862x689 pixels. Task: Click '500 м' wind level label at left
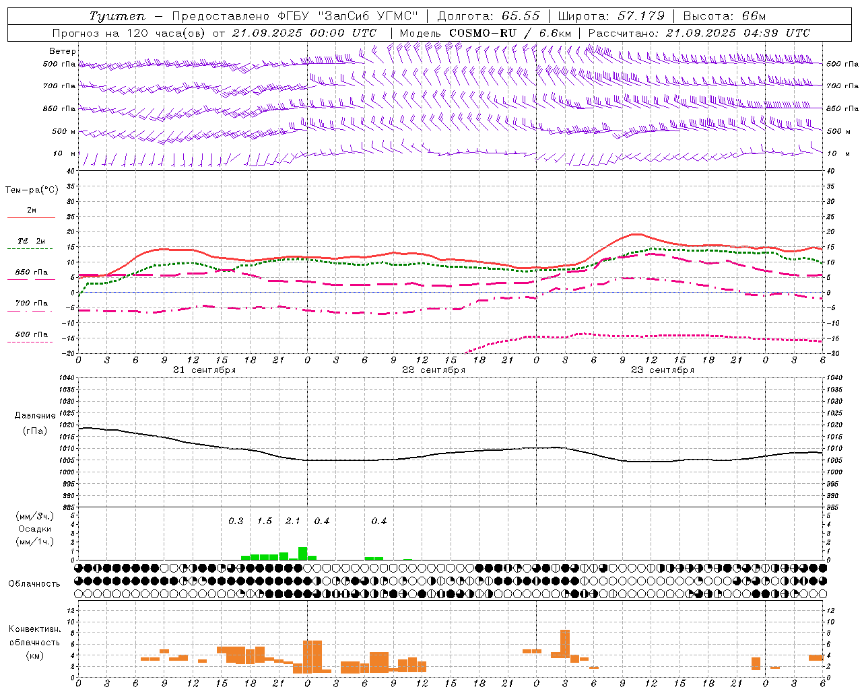click(64, 131)
